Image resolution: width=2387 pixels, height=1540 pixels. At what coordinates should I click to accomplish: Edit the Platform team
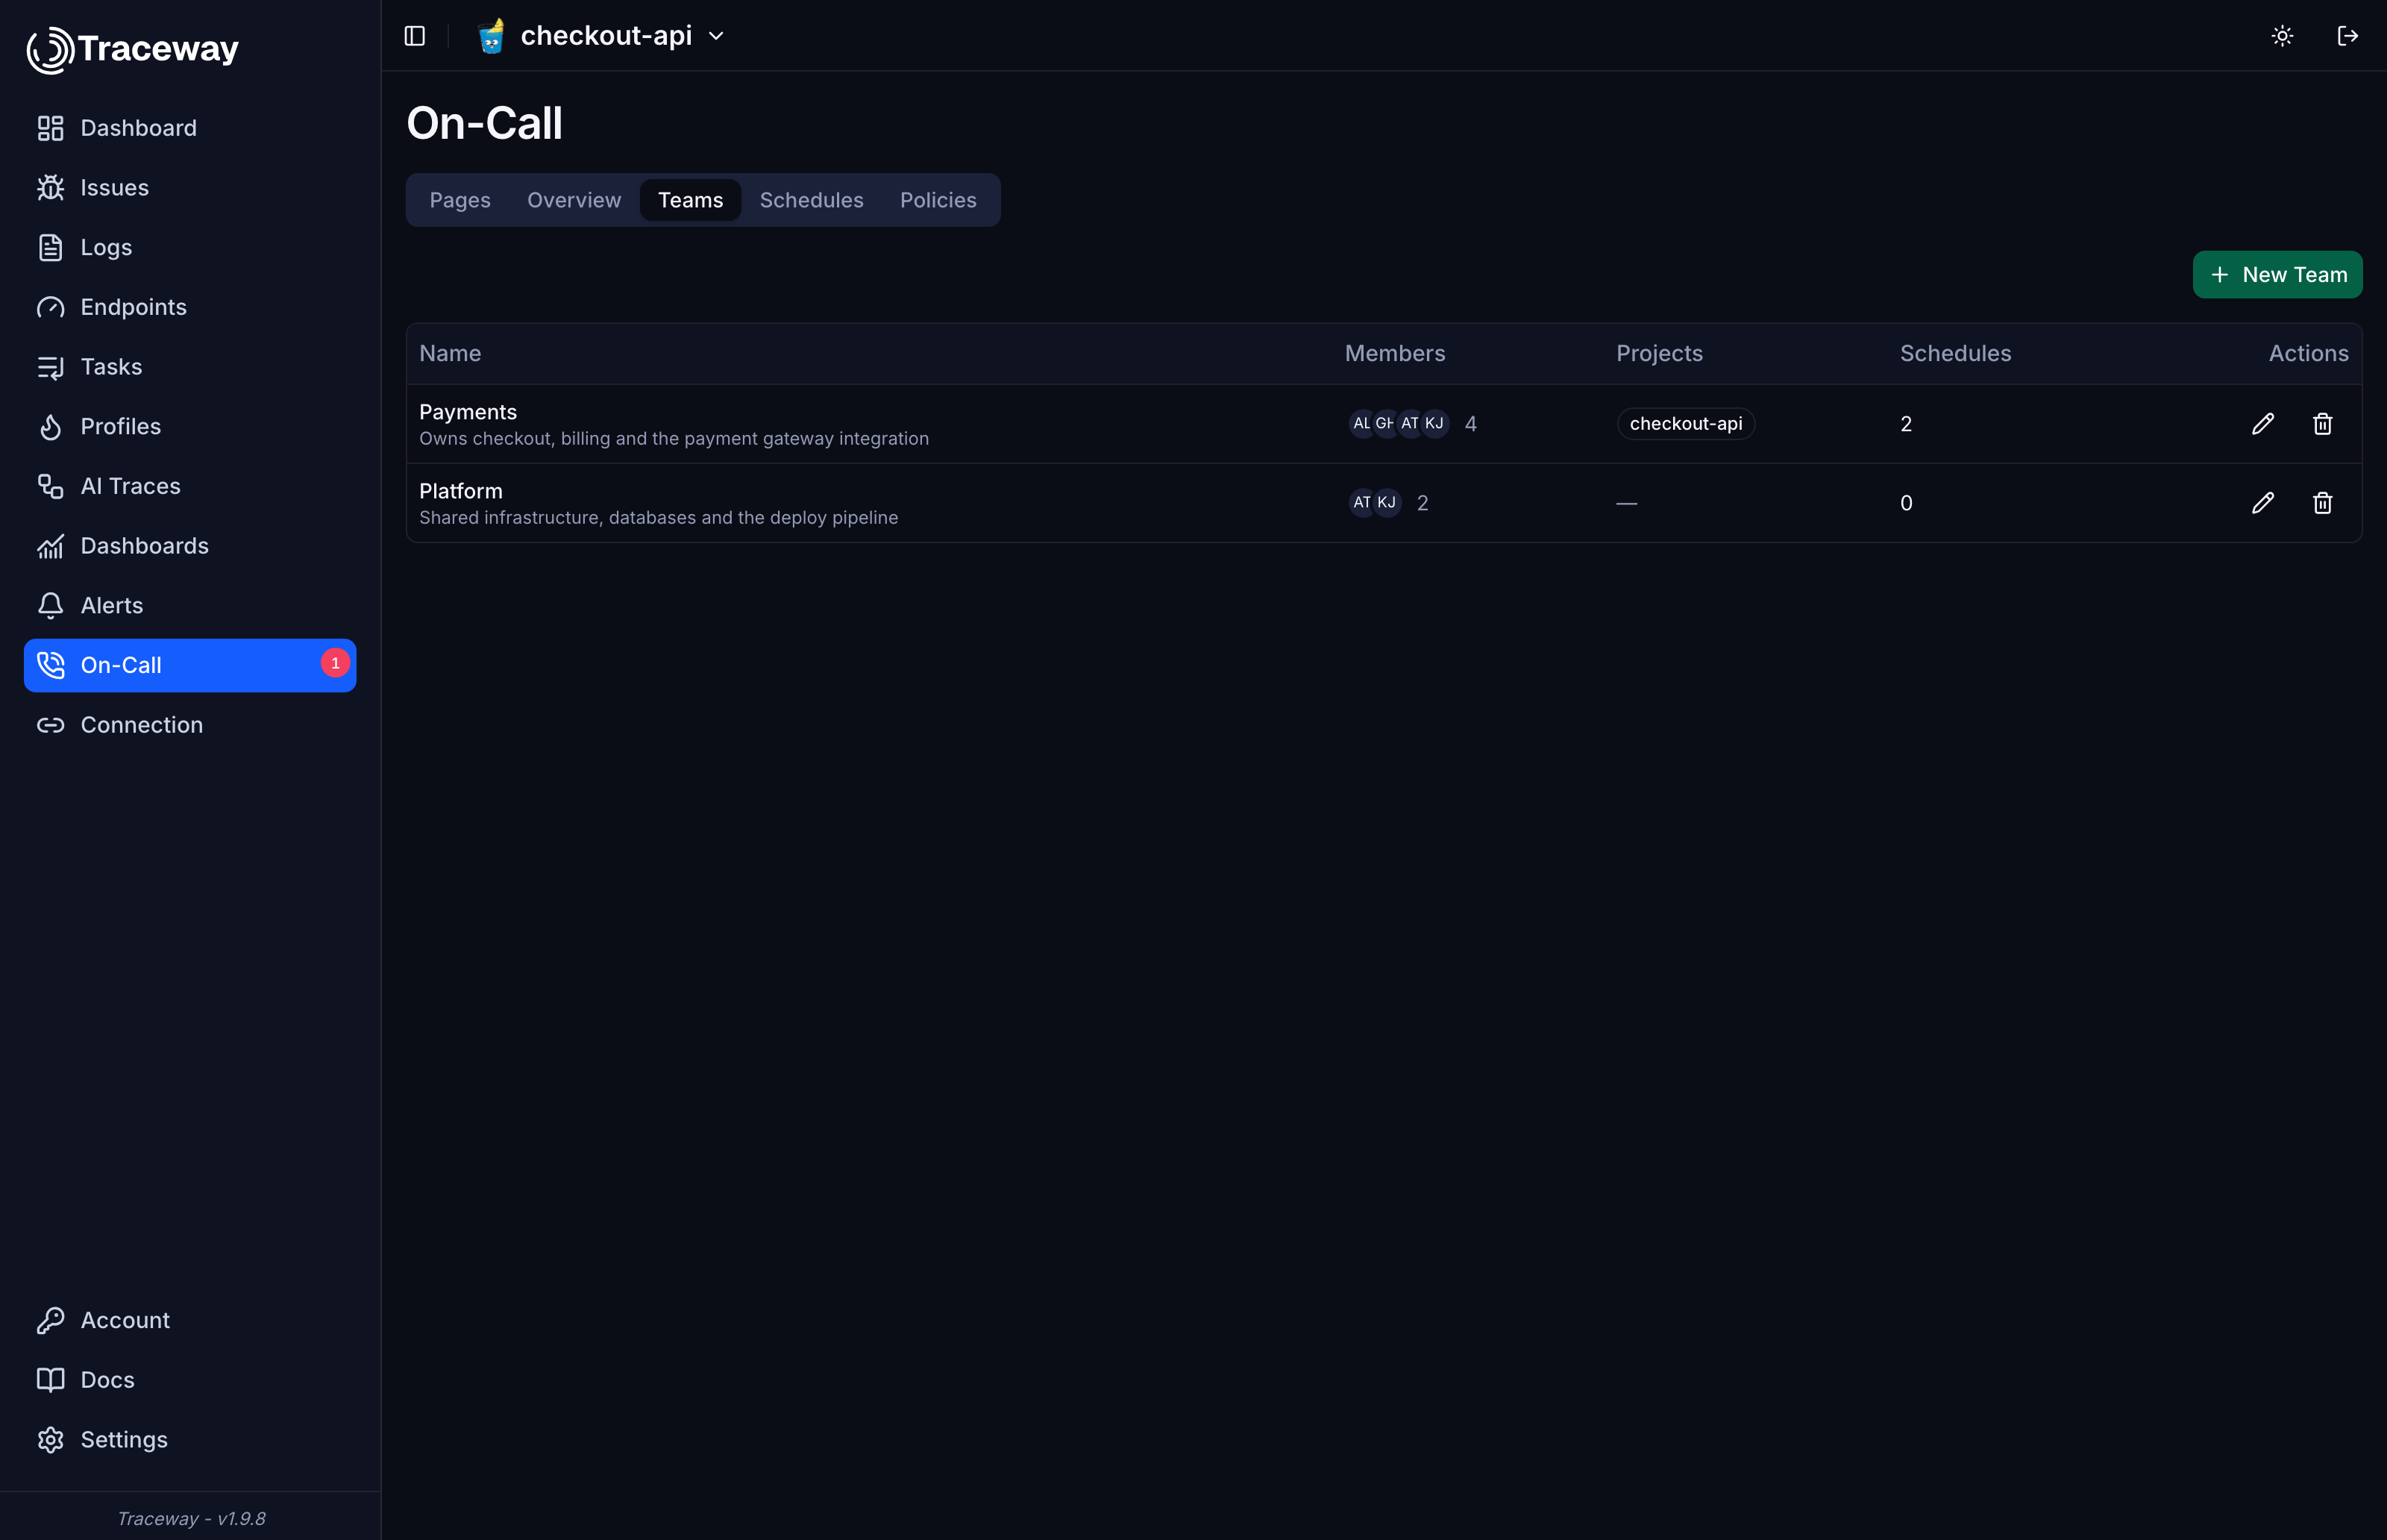point(2263,503)
